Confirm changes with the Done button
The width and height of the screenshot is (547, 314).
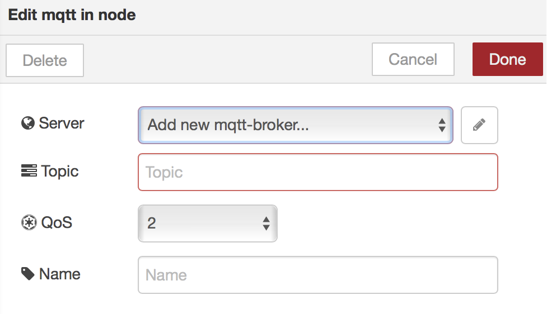507,59
